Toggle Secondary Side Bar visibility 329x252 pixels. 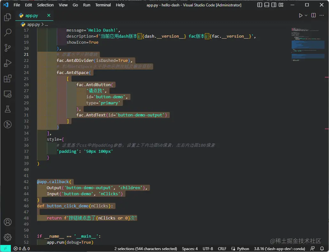point(274,4)
